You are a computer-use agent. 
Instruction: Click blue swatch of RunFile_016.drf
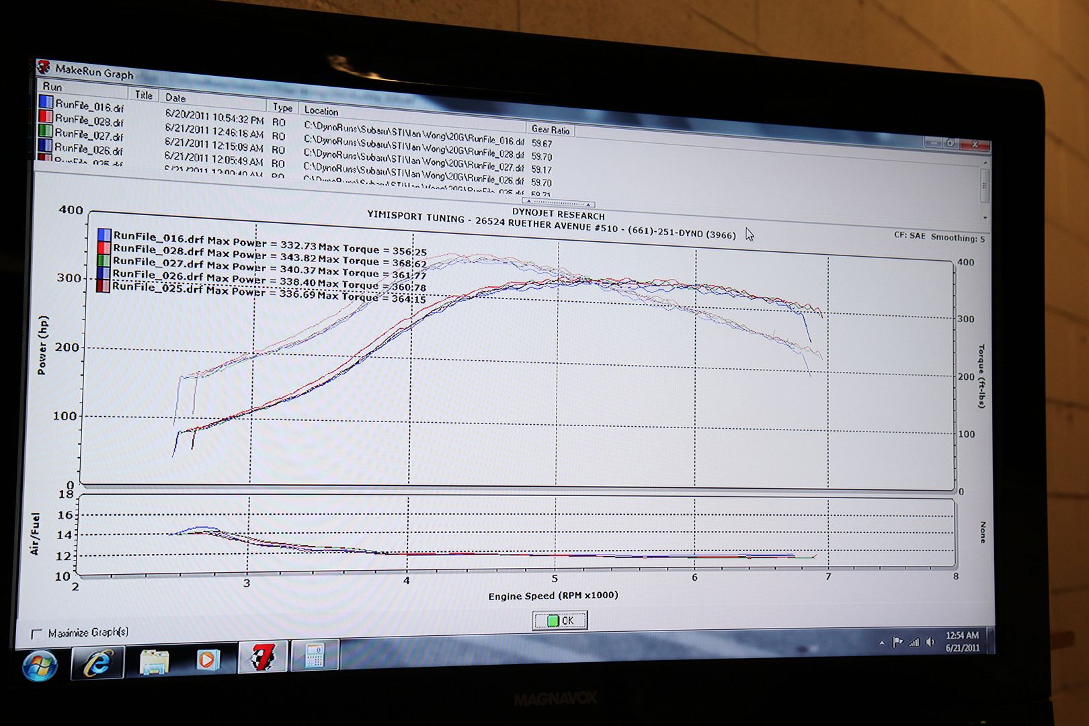(46, 102)
